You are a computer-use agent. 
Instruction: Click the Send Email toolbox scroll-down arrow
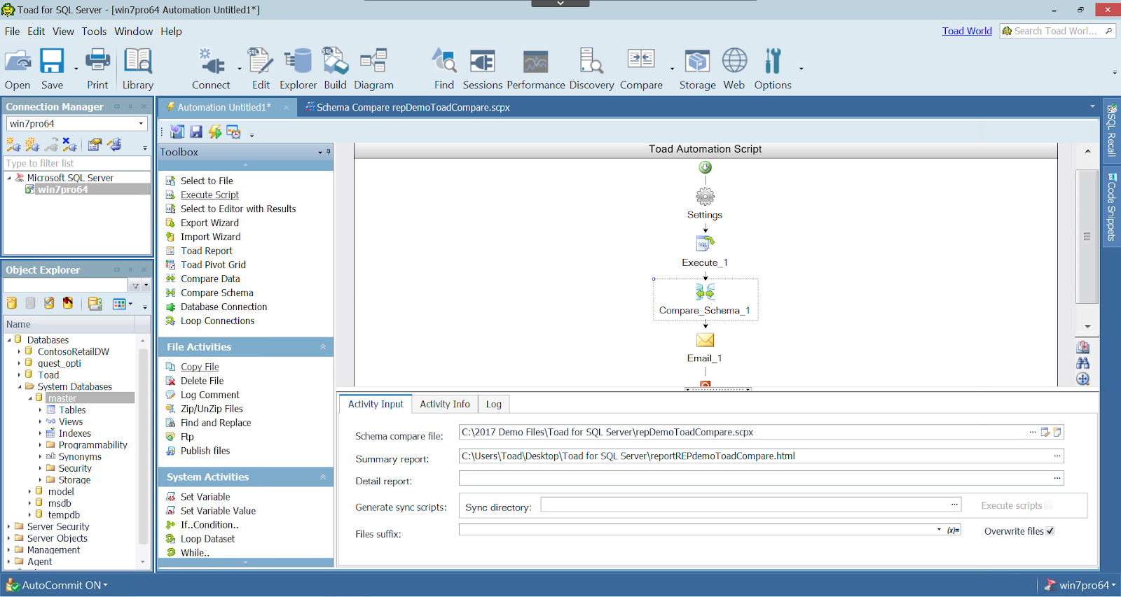point(245,562)
